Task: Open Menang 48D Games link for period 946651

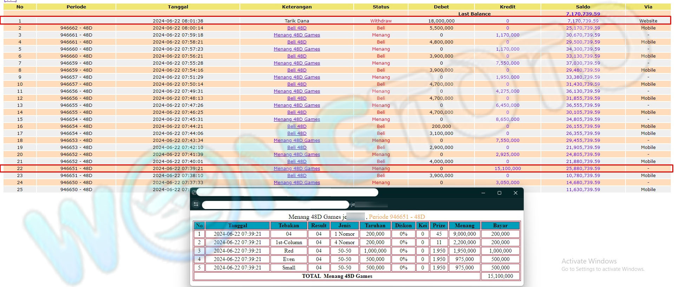Action: [297, 169]
